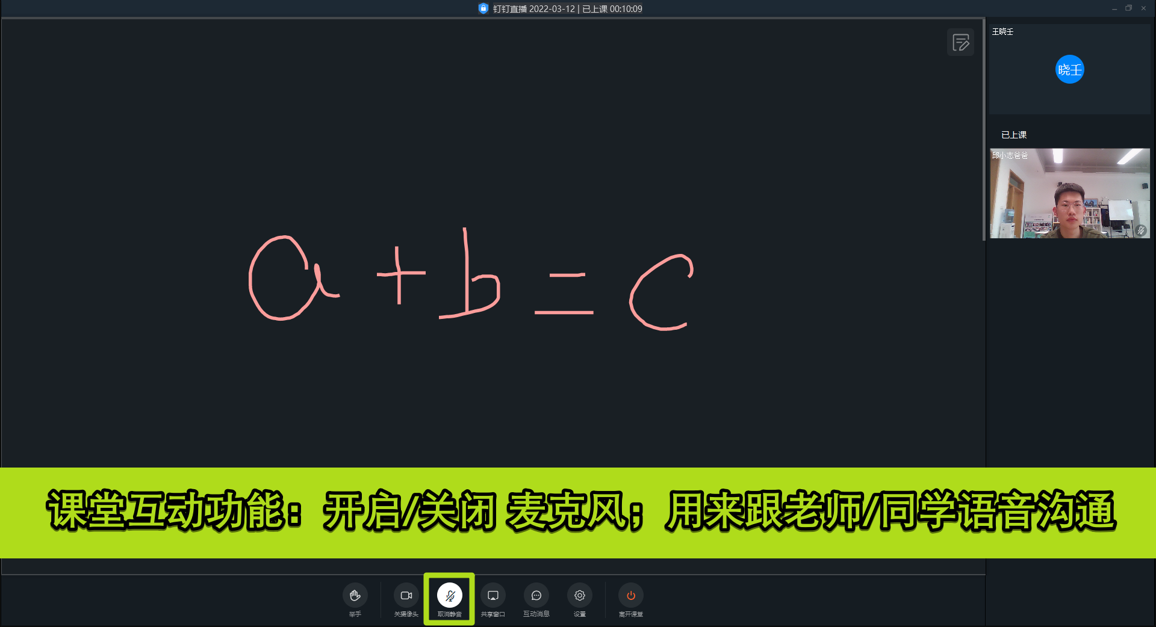This screenshot has width=1156, height=627.
Task: Click the 钉钉直播 2022-03-12 title text
Action: pyautogui.click(x=534, y=9)
